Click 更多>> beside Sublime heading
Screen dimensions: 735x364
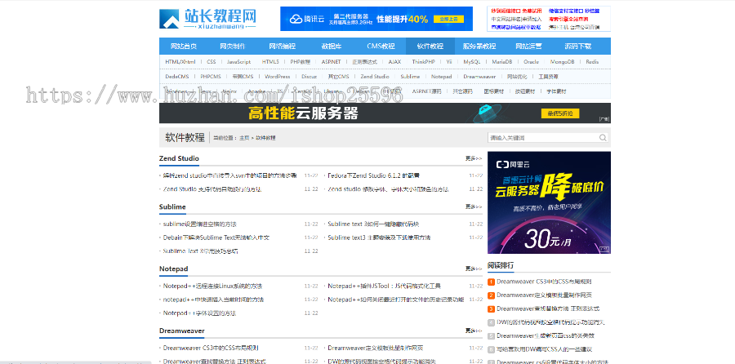474,207
